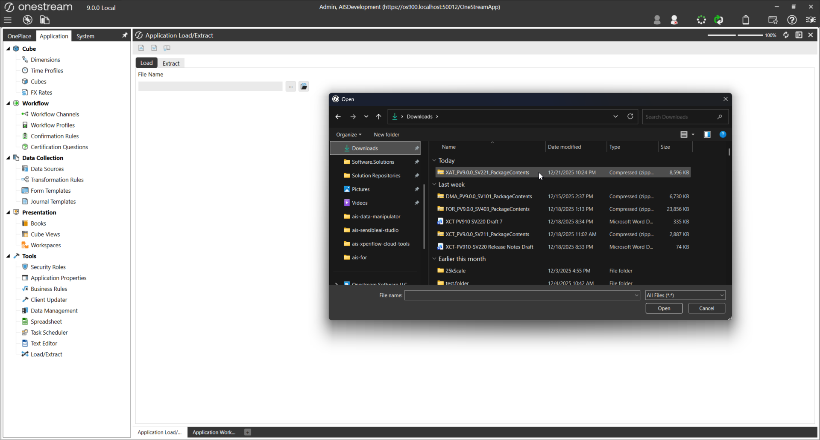Select XAT_PV9.0.0_SV221_PackageContents file

click(487, 173)
